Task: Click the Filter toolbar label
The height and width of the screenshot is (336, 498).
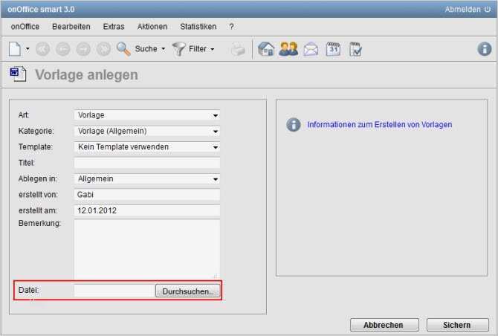Action: click(x=198, y=49)
